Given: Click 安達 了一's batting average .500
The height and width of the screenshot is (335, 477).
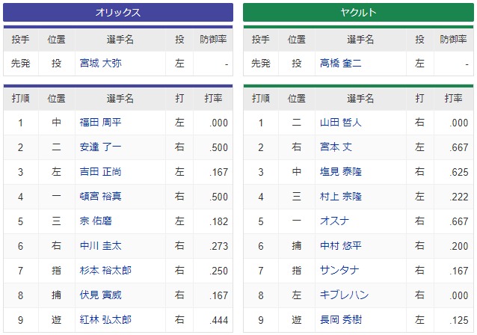Looking at the screenshot, I should (218, 147).
